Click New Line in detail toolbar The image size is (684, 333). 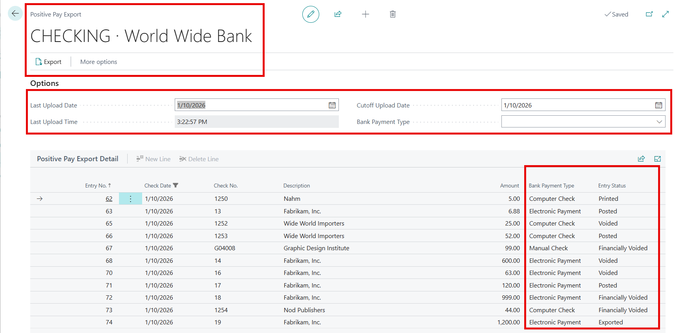[x=154, y=159]
